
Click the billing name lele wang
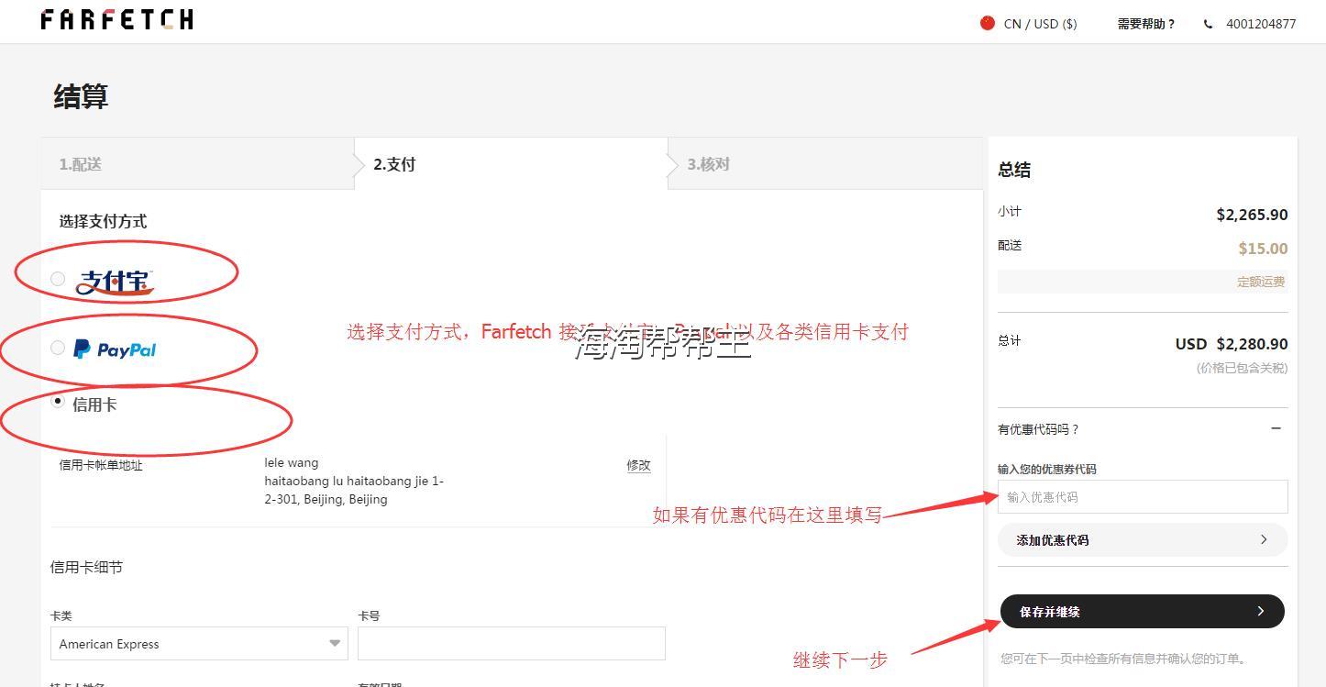pos(292,463)
